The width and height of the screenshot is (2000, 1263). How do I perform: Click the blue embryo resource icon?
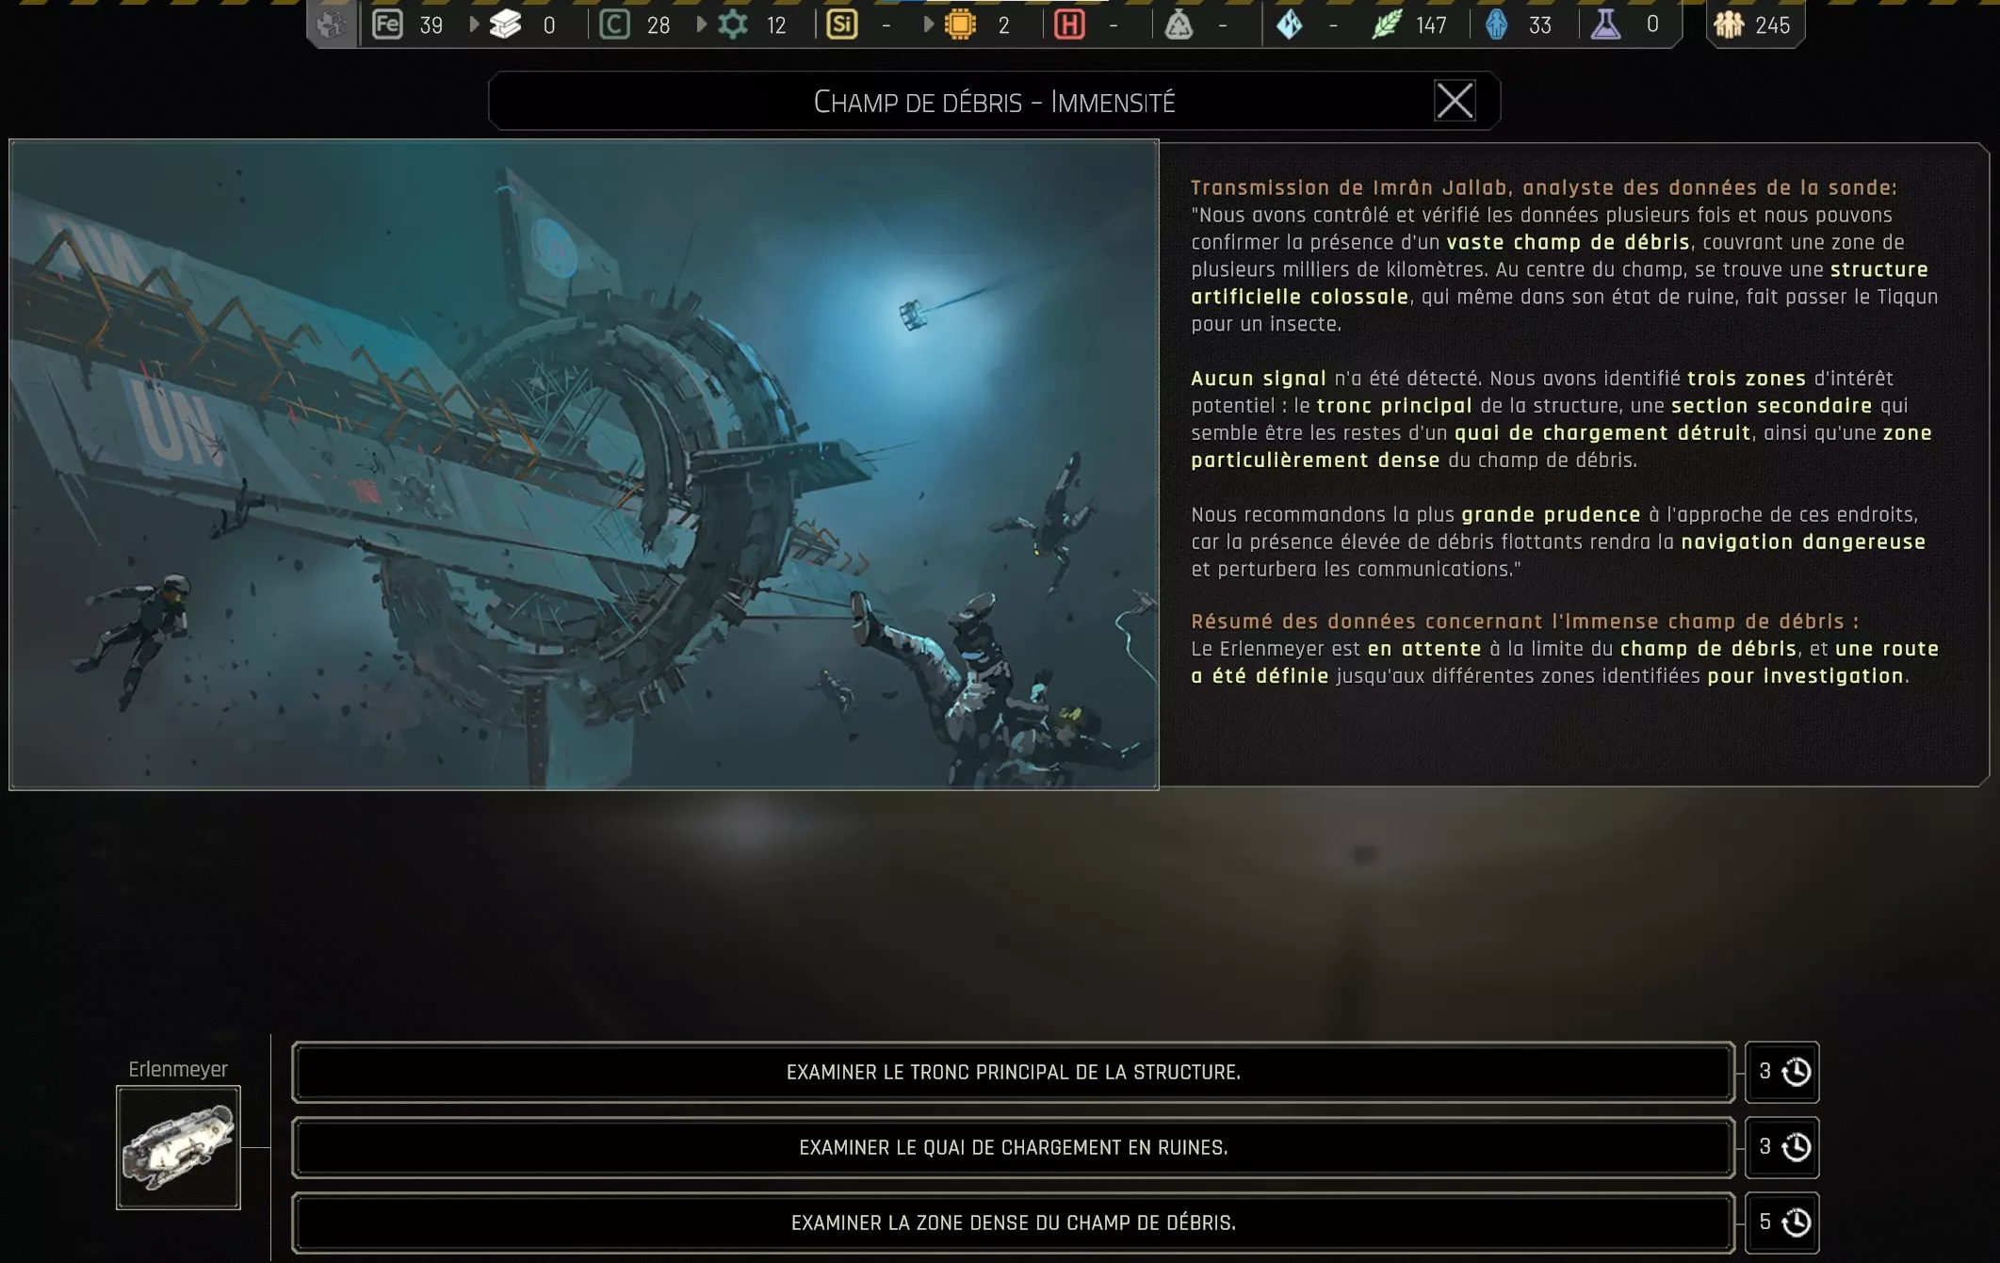coord(1496,24)
